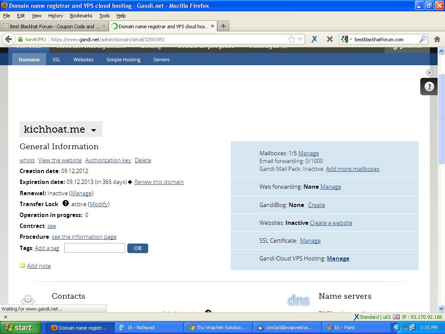Open the address bar history dropdown arrow
Viewport: 445px width, 334px height.
[x=300, y=39]
